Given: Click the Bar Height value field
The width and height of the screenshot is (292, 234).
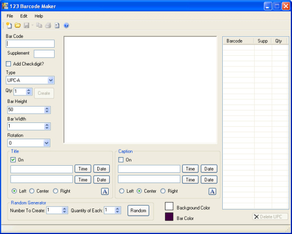Looking at the screenshot, I should click(x=26, y=110).
